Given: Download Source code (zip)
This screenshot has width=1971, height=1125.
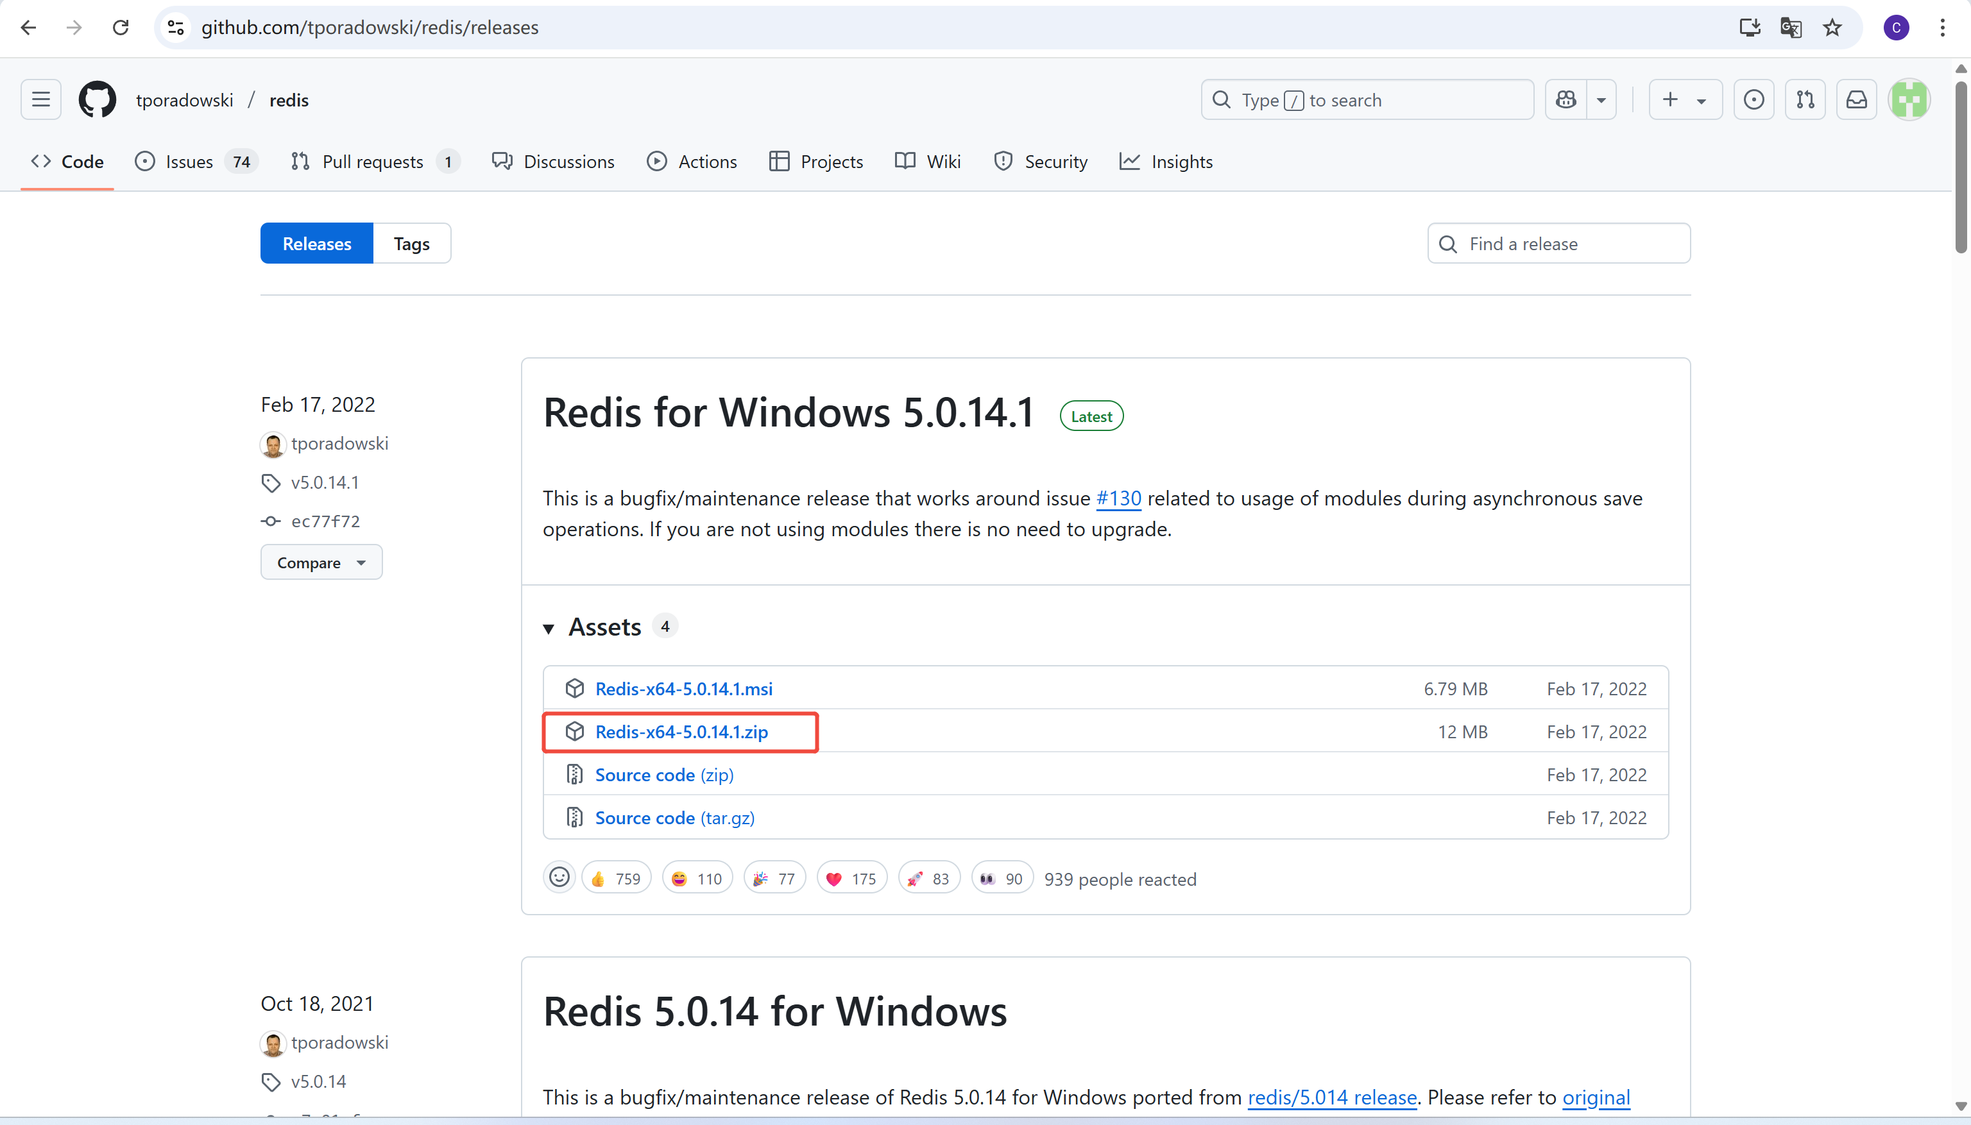Looking at the screenshot, I should 664,775.
